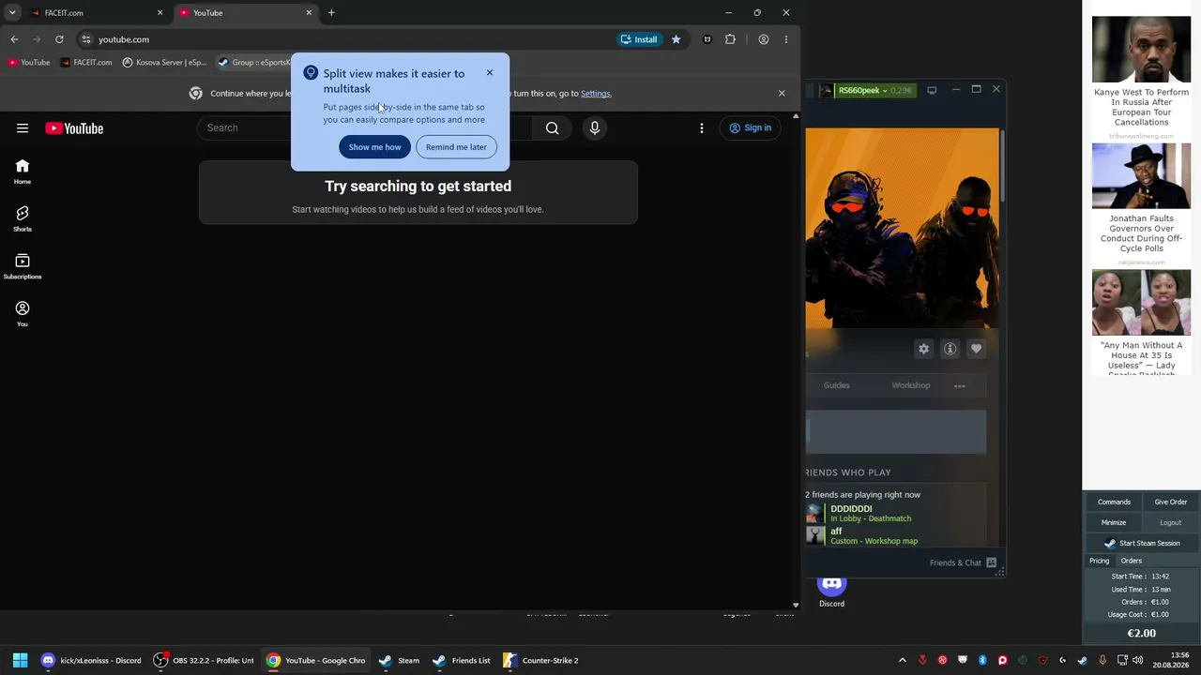Go back in Chrome
This screenshot has height=675, width=1201.
[14, 39]
